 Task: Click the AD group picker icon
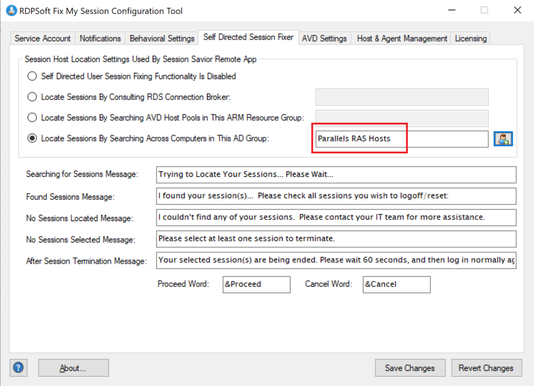coord(503,138)
